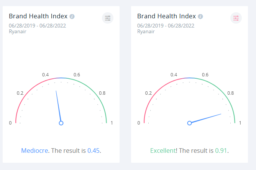Click the green "Excellent" rating text
This screenshot has height=170, width=256.
tap(163, 151)
